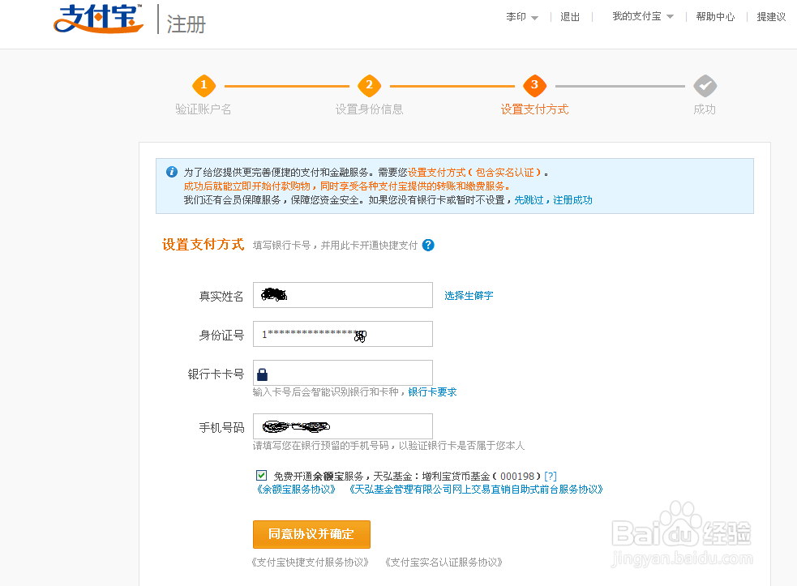Open the help question mark beside 开通快捷支付
This screenshot has width=797, height=586.
pyautogui.click(x=428, y=245)
